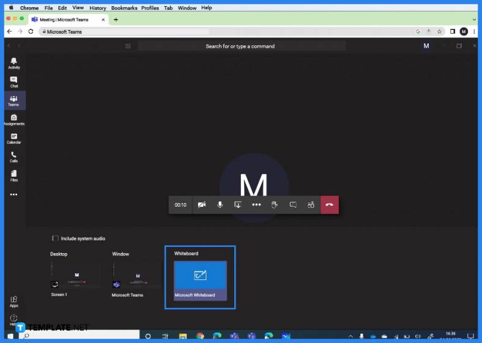Show meeting conversation chat panel

click(x=293, y=205)
